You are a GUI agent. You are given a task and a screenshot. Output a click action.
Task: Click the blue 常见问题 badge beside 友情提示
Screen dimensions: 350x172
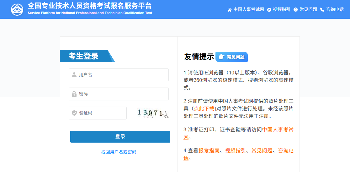click(231, 57)
